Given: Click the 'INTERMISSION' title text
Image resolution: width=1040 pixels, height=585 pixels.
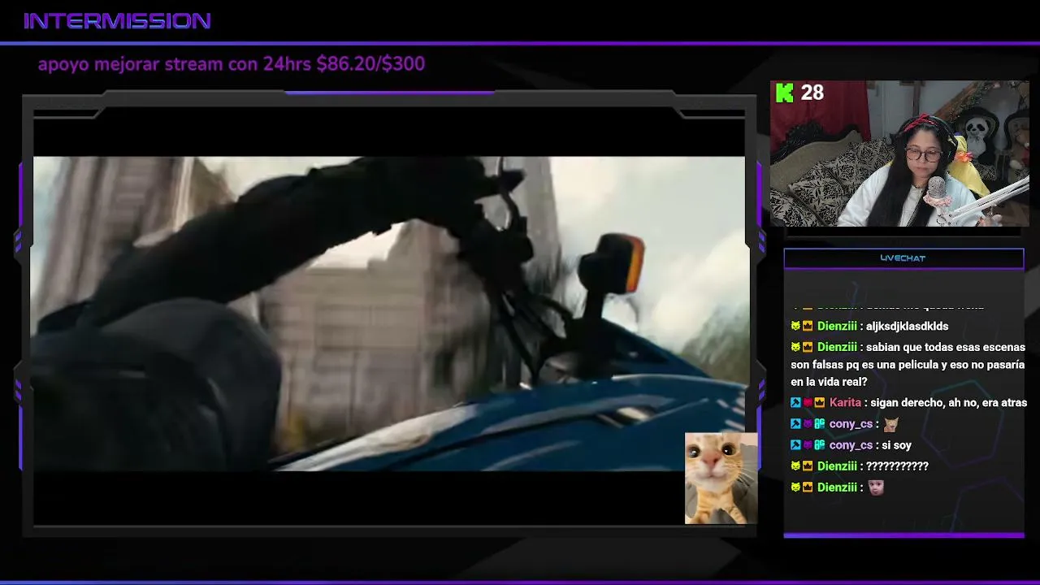Looking at the screenshot, I should [117, 21].
